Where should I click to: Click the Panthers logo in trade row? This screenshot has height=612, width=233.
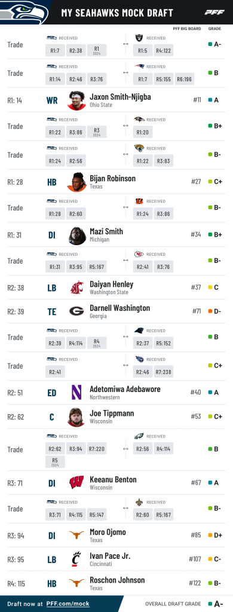(139, 331)
